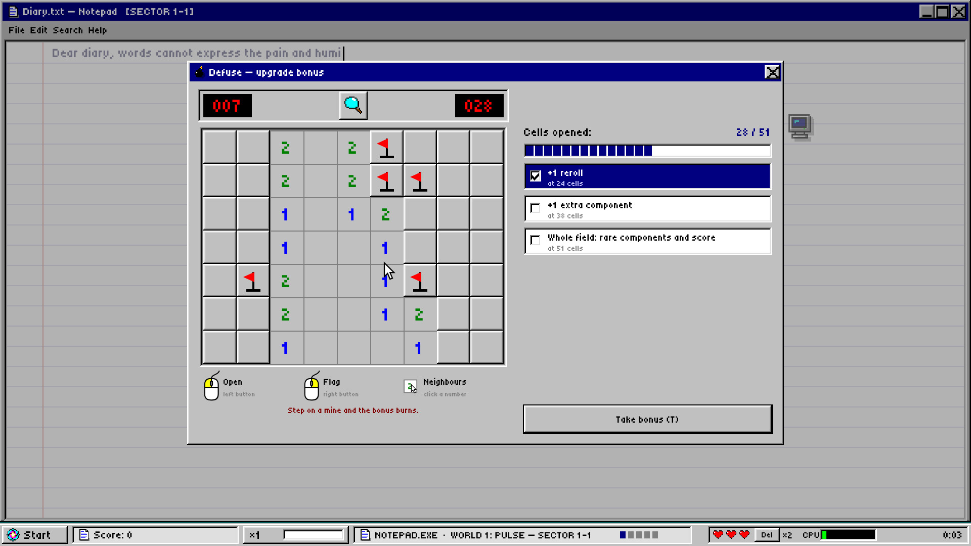Open the Help menu
The width and height of the screenshot is (971, 546).
[x=97, y=30]
